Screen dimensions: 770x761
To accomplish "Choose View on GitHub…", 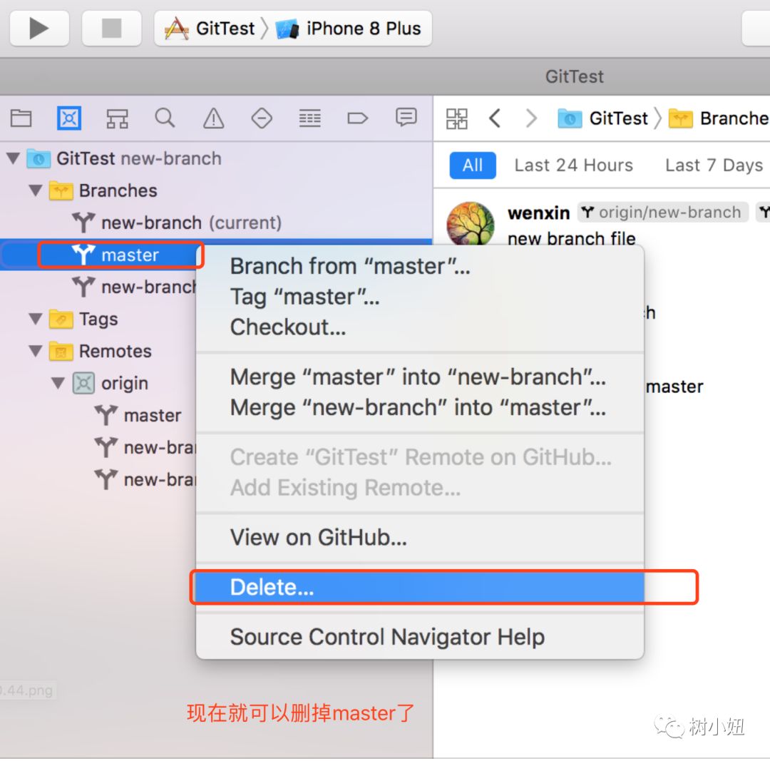I will pyautogui.click(x=420, y=538).
